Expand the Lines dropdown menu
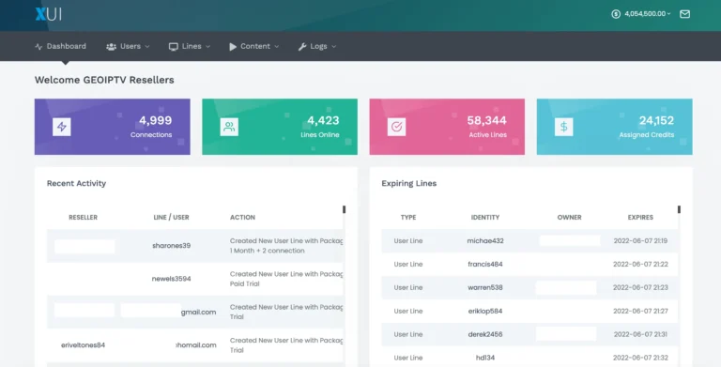721x367 pixels. point(190,46)
